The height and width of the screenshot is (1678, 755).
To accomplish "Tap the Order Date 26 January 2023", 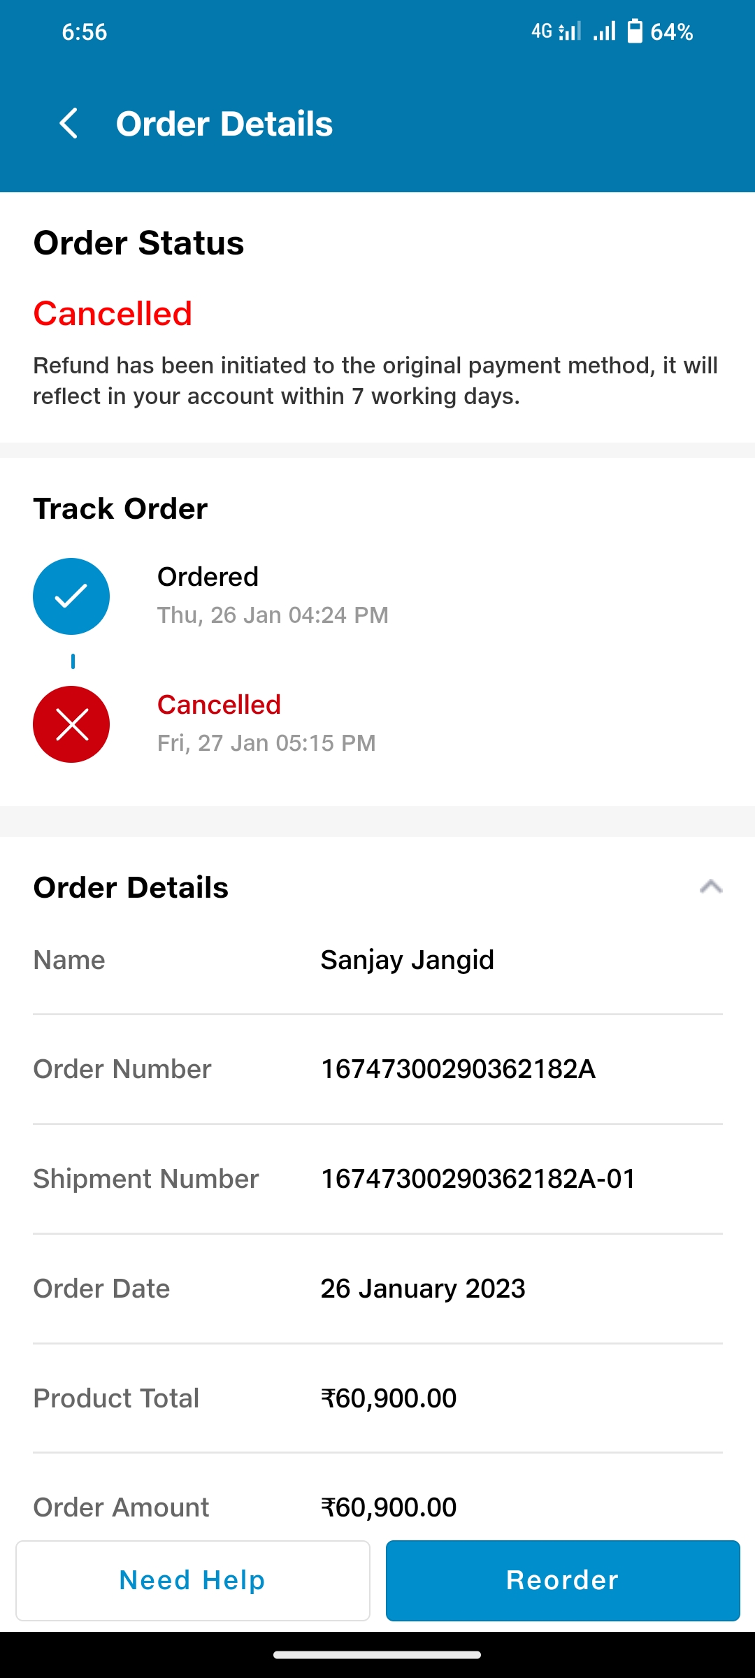I will pos(422,1289).
